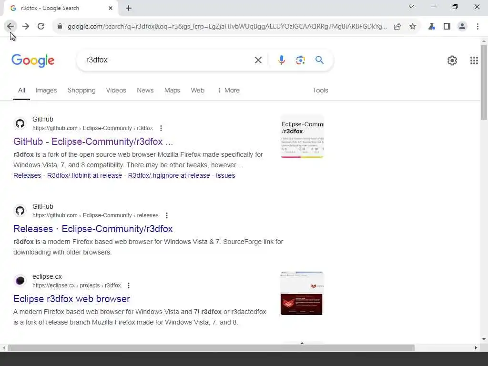The image size is (488, 366).
Task: Search by image with Google Lens
Action: point(300,60)
